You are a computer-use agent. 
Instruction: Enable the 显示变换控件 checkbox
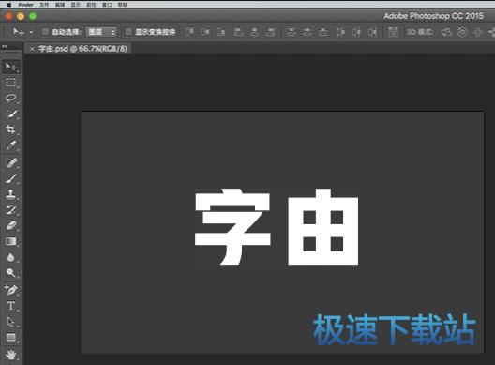click(128, 32)
